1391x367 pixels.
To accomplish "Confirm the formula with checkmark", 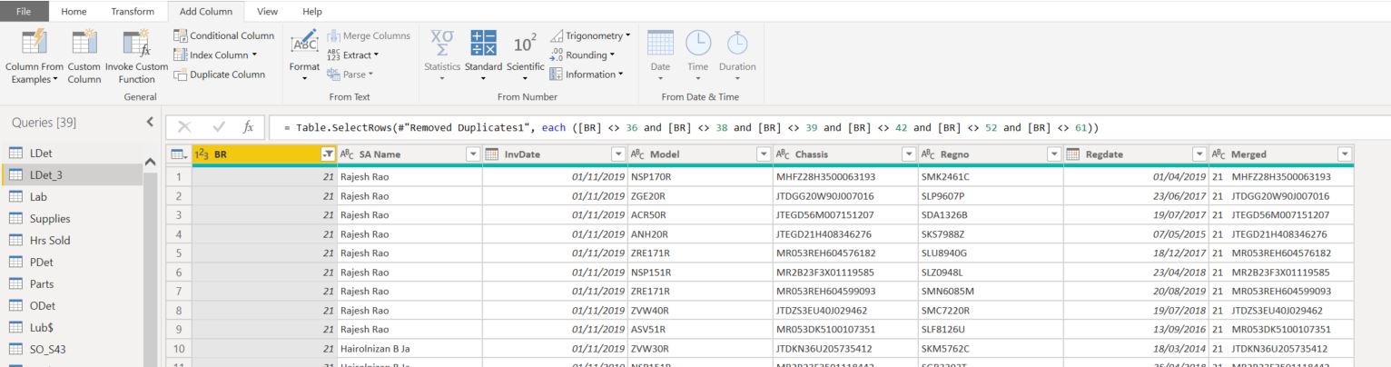I will (218, 127).
